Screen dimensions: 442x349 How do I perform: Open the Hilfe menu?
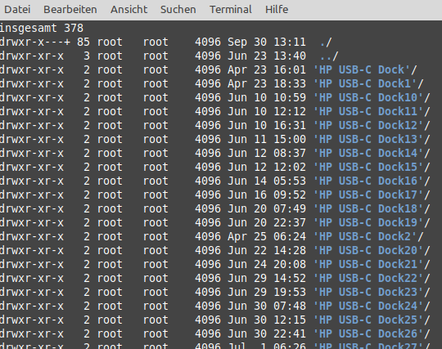(277, 10)
